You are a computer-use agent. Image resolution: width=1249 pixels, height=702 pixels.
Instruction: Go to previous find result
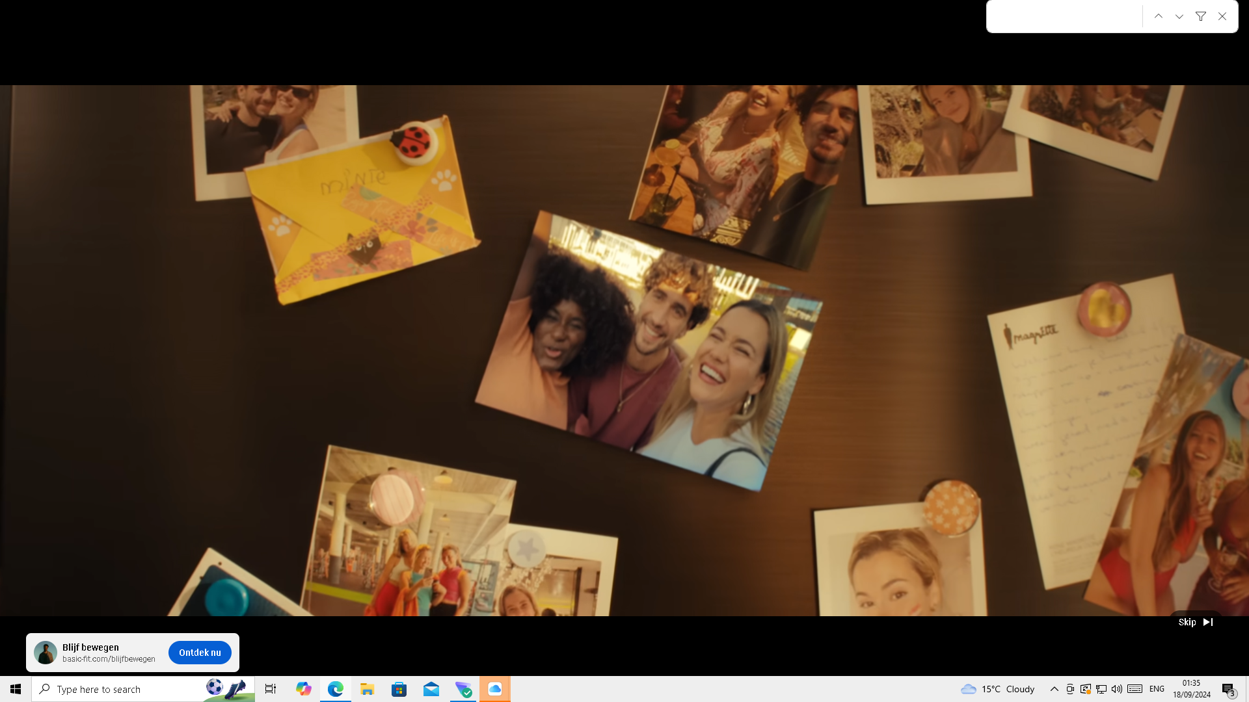click(1159, 16)
